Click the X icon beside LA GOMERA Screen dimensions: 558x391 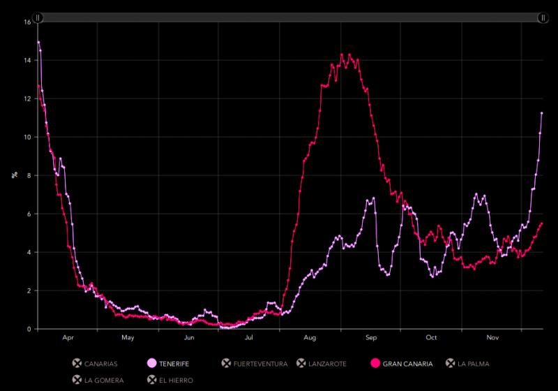point(77,380)
